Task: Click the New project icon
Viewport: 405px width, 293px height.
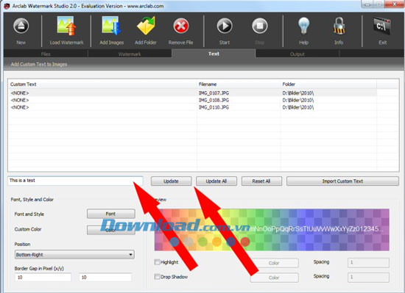Action: coord(21,26)
